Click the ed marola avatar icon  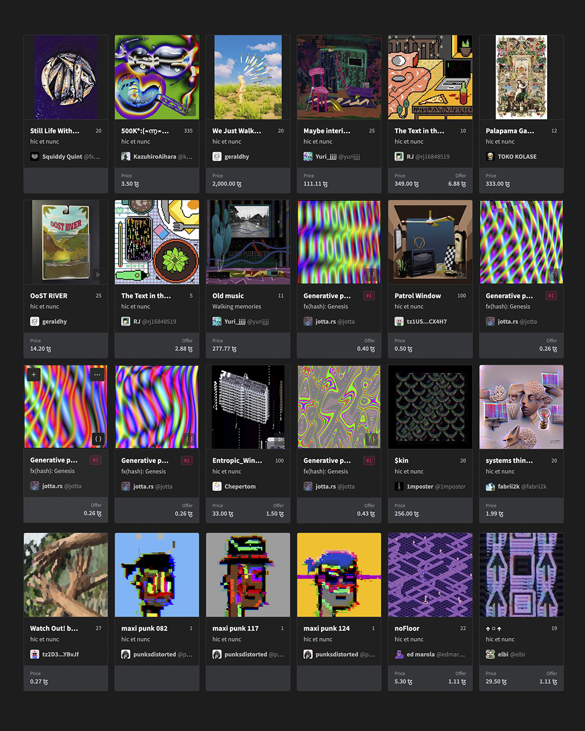[399, 654]
